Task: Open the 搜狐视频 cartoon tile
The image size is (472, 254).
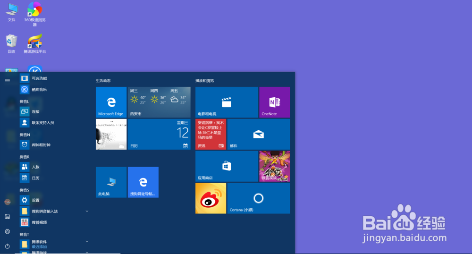Action: [275, 166]
